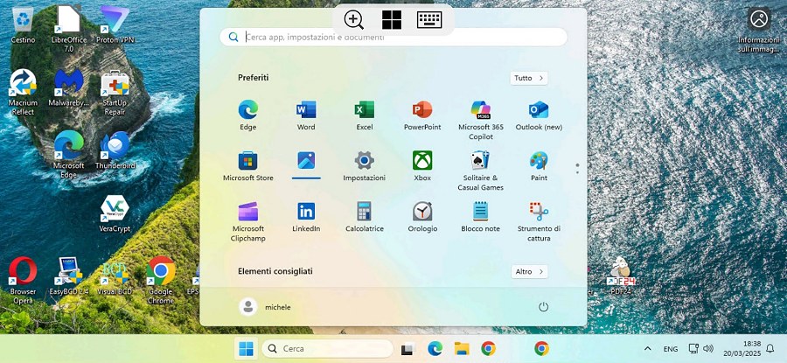Select the Visual BCD desktop icon
787x363 pixels.
[115, 276]
